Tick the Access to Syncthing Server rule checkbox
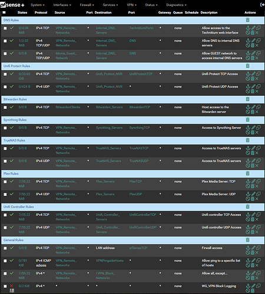 5,128
